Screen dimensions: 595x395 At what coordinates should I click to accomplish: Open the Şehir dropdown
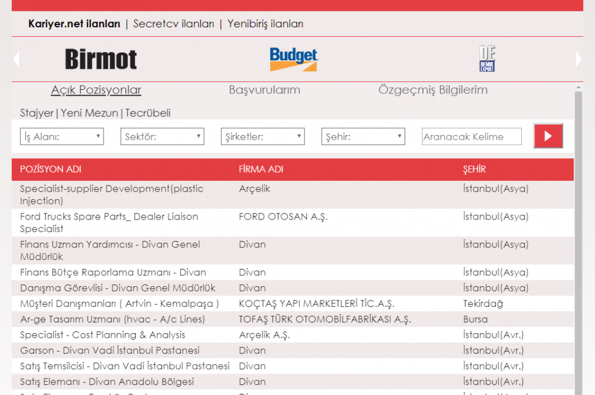click(x=363, y=136)
